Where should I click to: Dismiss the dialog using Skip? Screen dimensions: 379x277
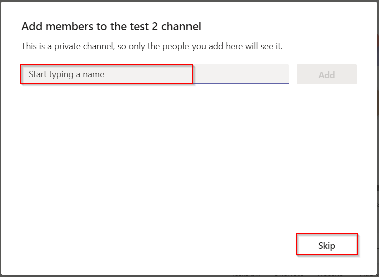tap(326, 245)
